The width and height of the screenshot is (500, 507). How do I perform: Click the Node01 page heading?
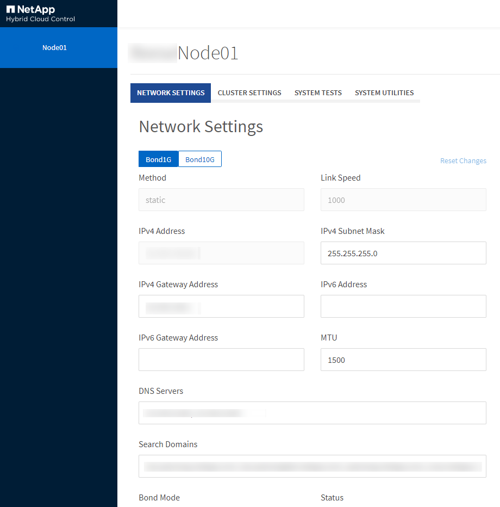tap(208, 53)
